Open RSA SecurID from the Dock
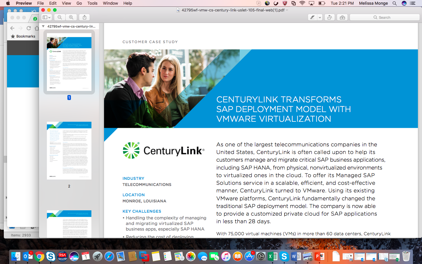Image resolution: width=422 pixels, height=264 pixels. 62,256
